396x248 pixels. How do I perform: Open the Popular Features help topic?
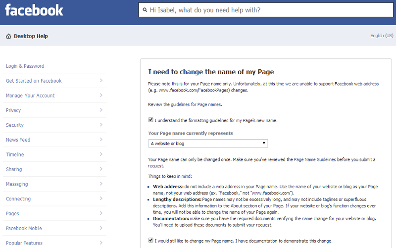pyautogui.click(x=24, y=243)
